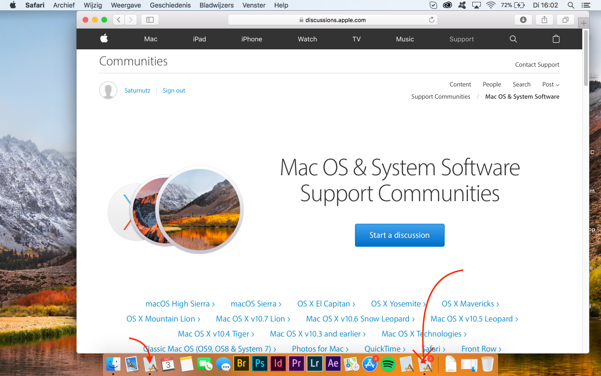Open the Venster menu
Screen dimensions: 601x376
pyautogui.click(x=254, y=5)
